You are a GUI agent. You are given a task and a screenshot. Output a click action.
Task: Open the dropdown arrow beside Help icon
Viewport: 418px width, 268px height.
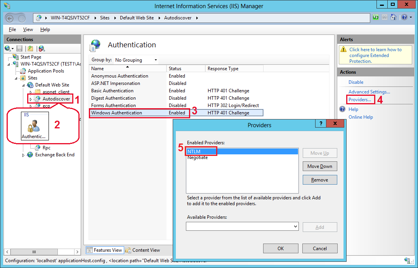411,17
